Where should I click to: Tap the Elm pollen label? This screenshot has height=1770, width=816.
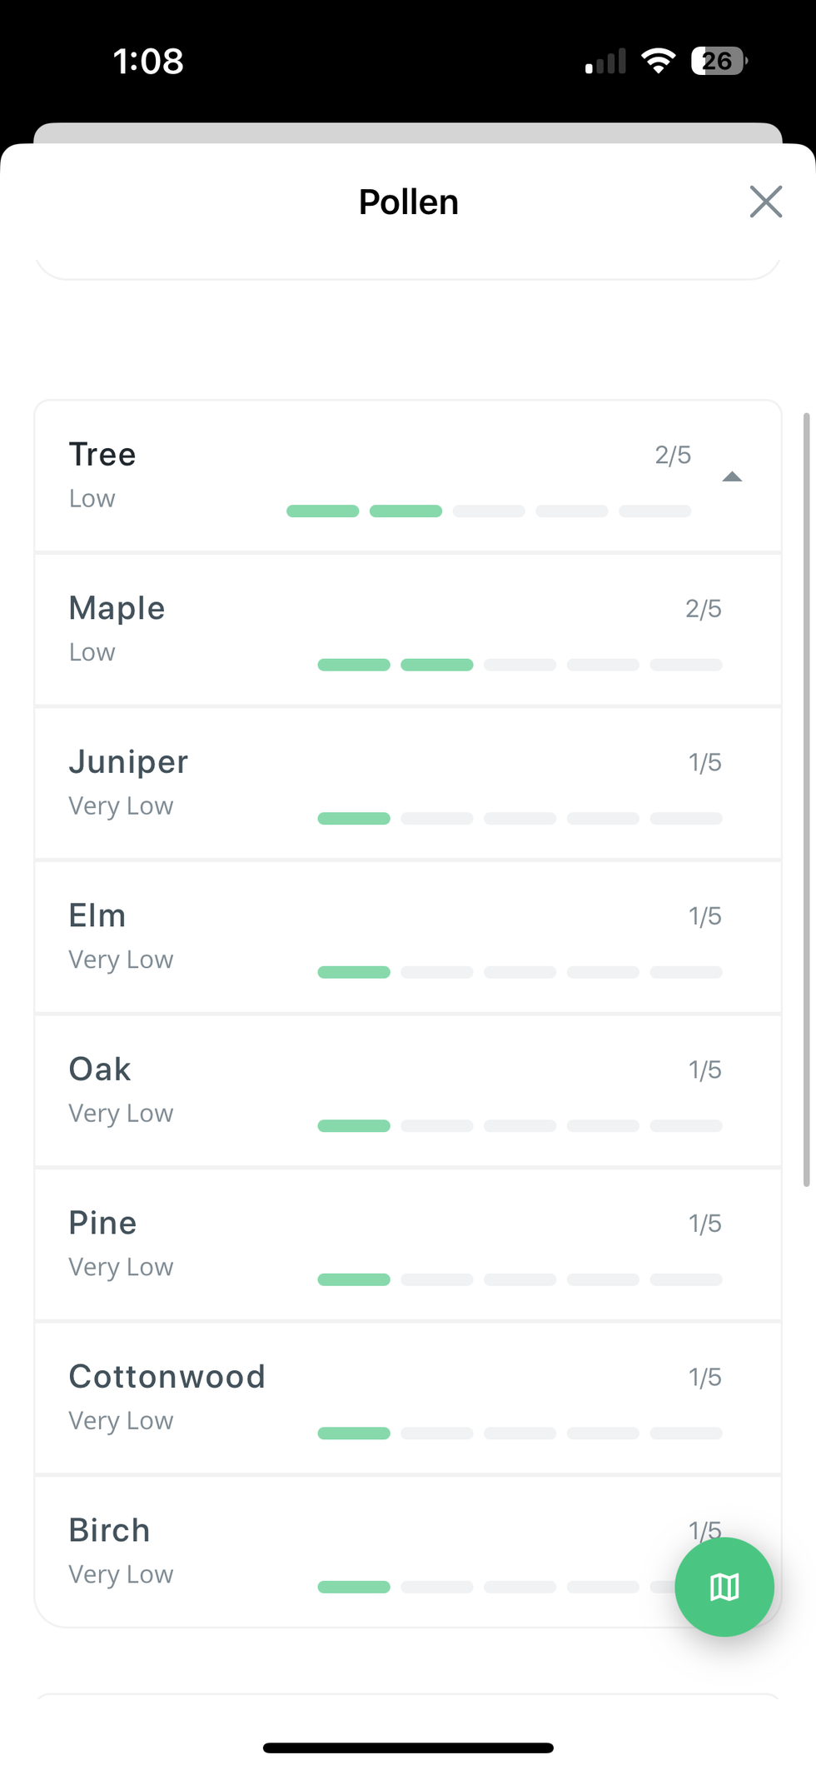click(x=97, y=915)
